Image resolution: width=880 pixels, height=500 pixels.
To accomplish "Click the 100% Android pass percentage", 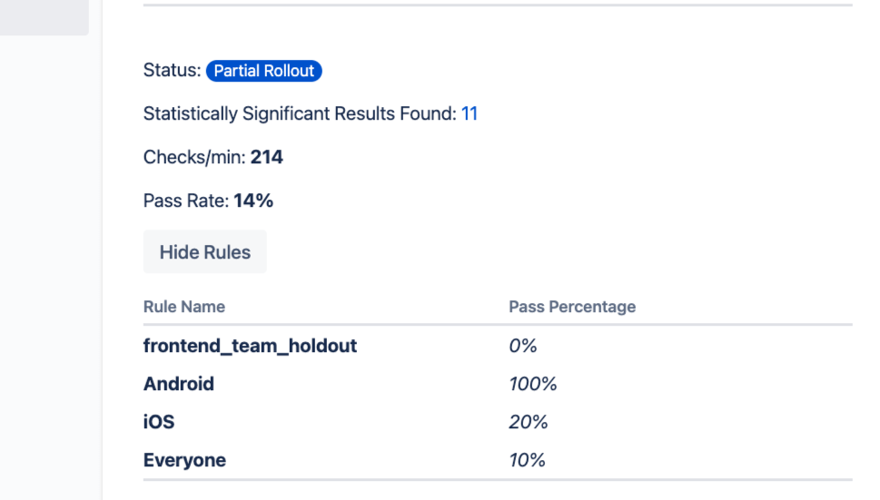I will [x=533, y=384].
